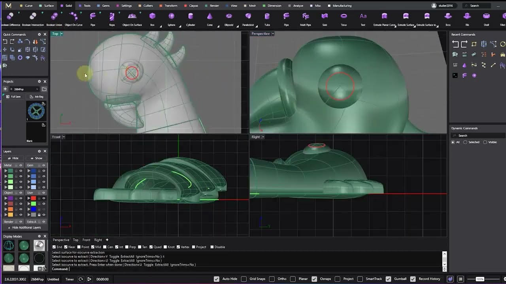Click the Job Bag icon
Viewport: 506px width, 284px height.
36,97
